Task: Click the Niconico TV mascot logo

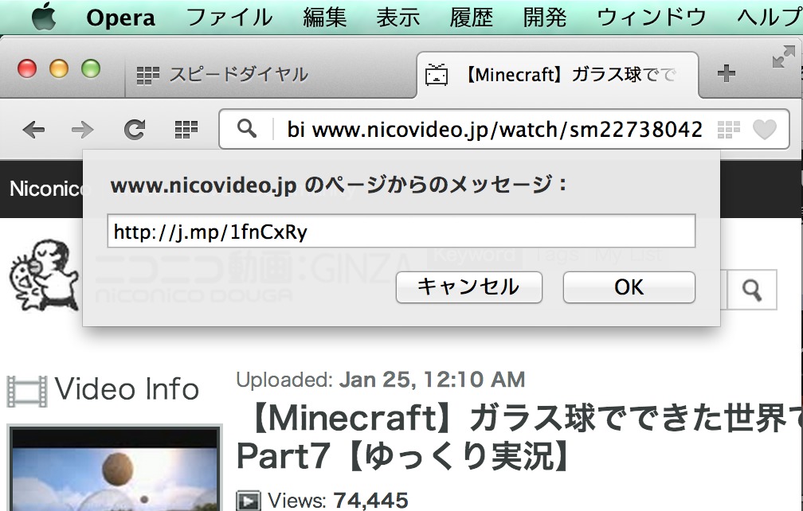Action: pos(44,275)
